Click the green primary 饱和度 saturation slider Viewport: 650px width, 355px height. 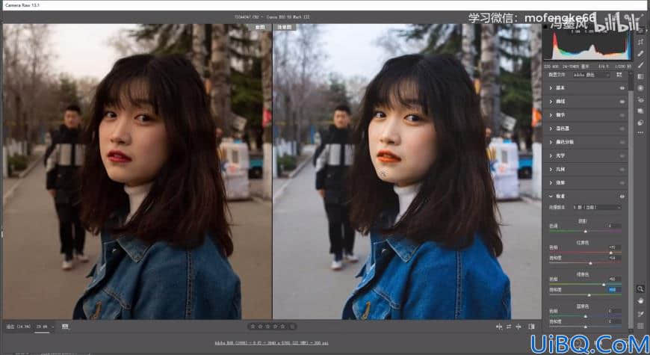coord(585,295)
